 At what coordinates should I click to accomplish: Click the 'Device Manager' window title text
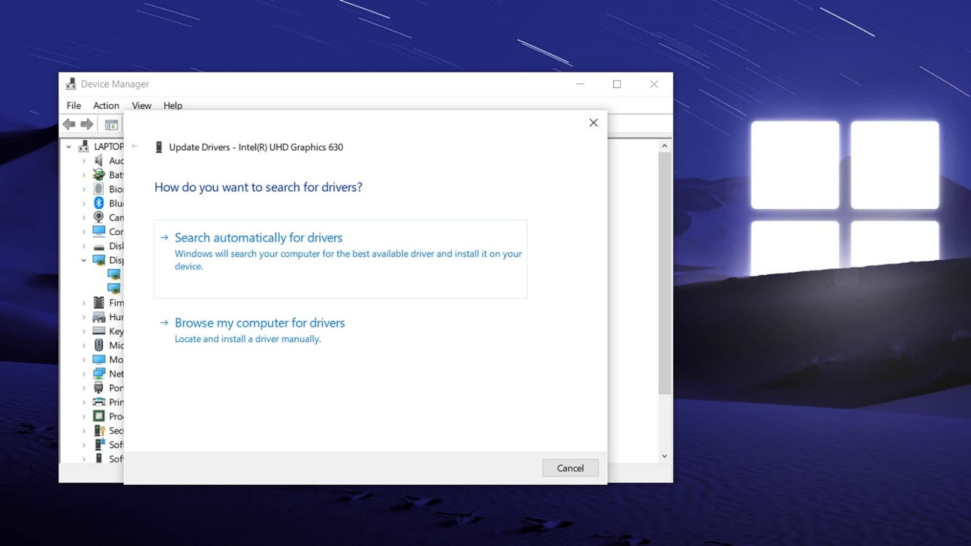[115, 84]
